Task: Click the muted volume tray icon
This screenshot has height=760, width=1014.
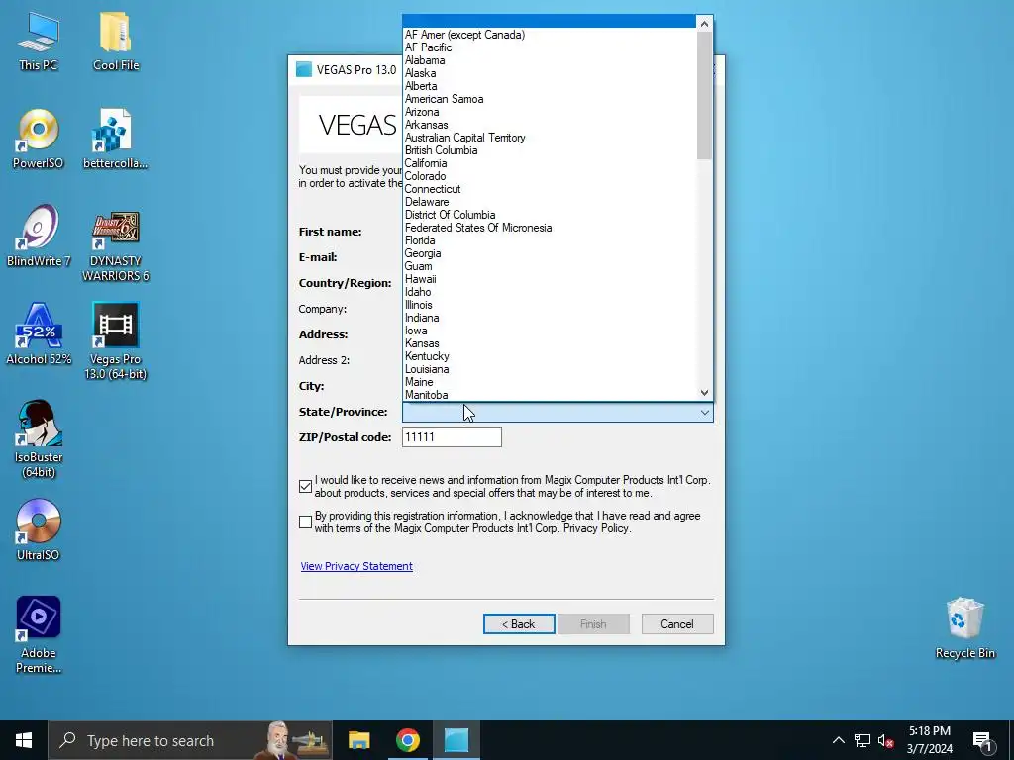Action: pos(886,740)
